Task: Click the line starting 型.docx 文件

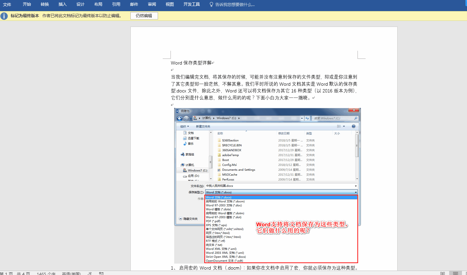Action: [x=264, y=91]
